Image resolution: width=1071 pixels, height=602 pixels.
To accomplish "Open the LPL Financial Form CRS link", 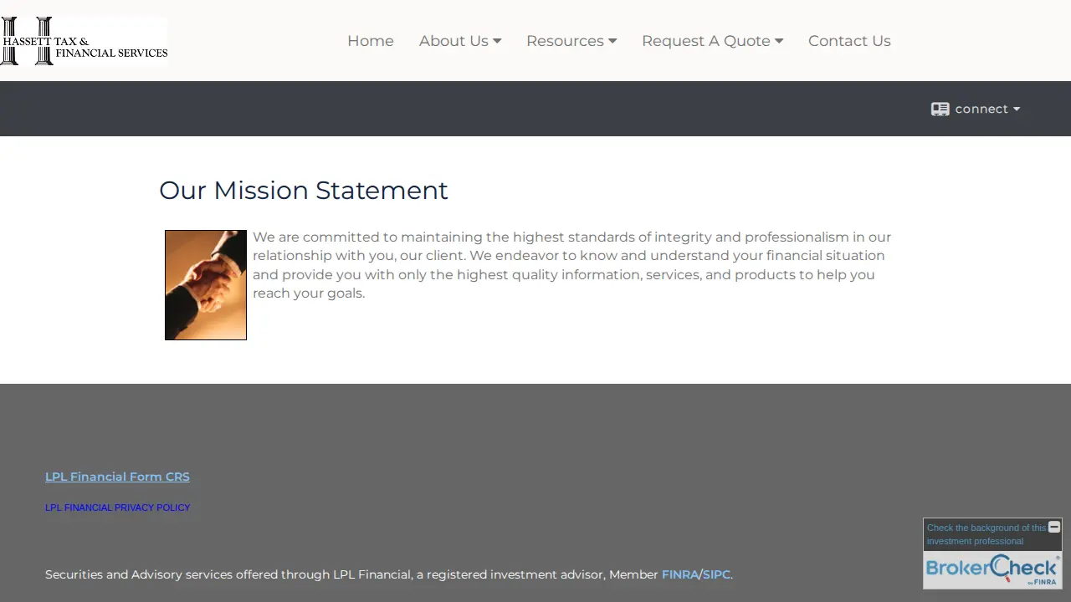I will [x=117, y=477].
